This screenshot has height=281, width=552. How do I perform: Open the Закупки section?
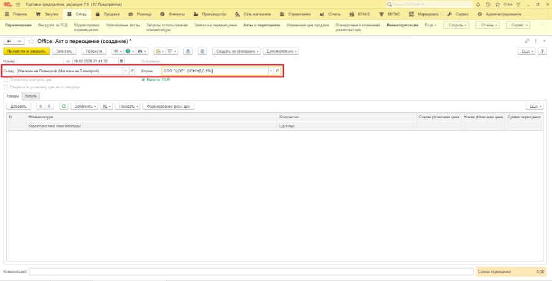(47, 15)
